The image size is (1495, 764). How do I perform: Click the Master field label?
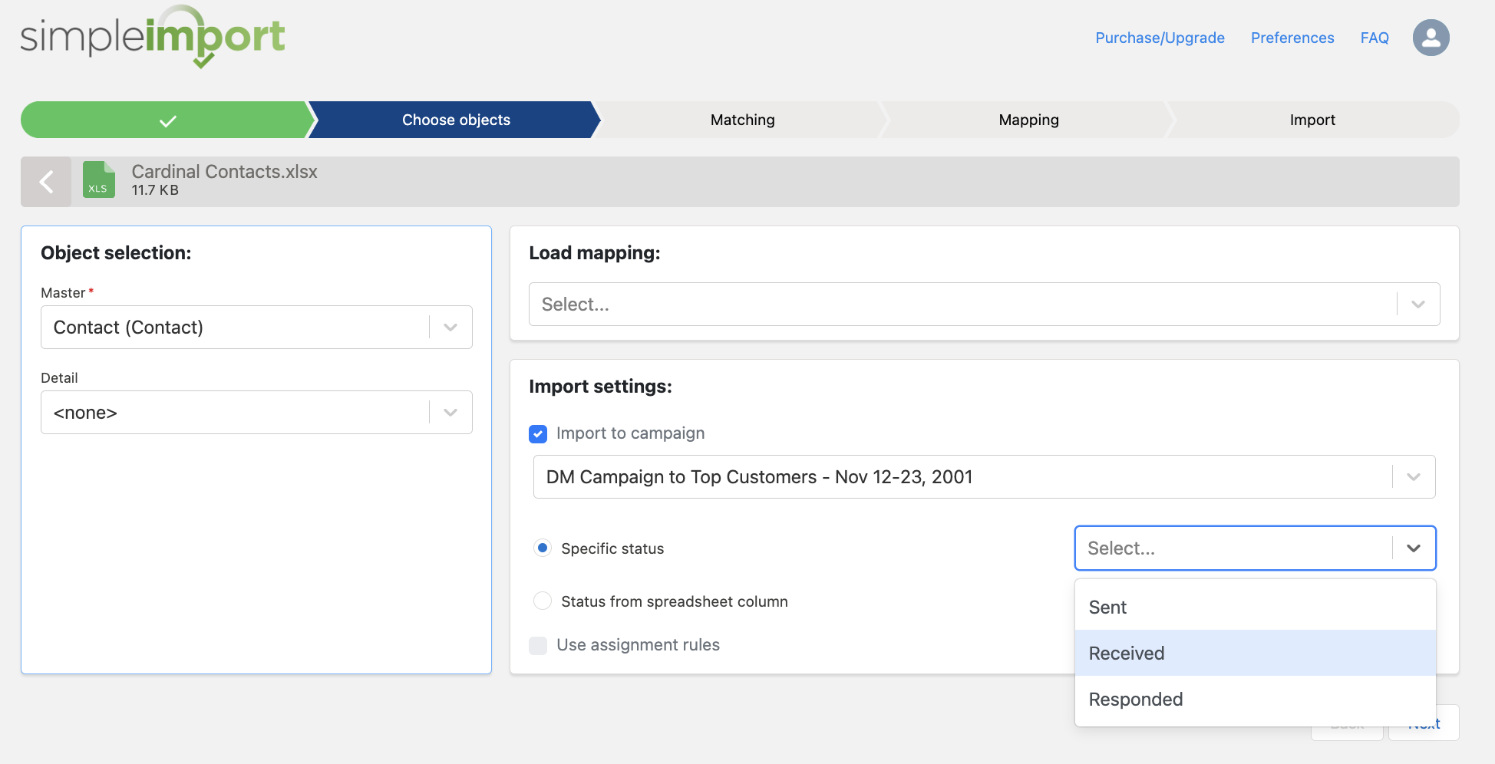pos(63,293)
